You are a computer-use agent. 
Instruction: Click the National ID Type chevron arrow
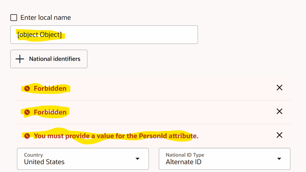279,158
